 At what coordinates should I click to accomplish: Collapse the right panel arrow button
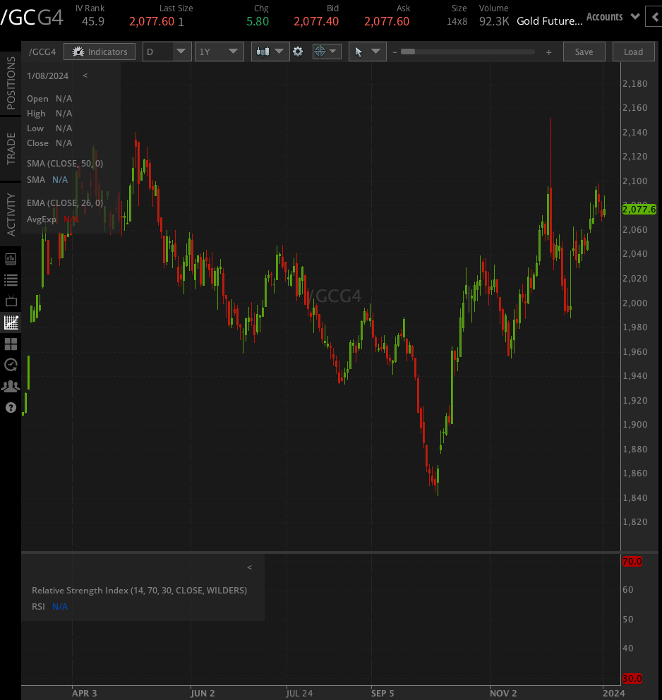[654, 17]
